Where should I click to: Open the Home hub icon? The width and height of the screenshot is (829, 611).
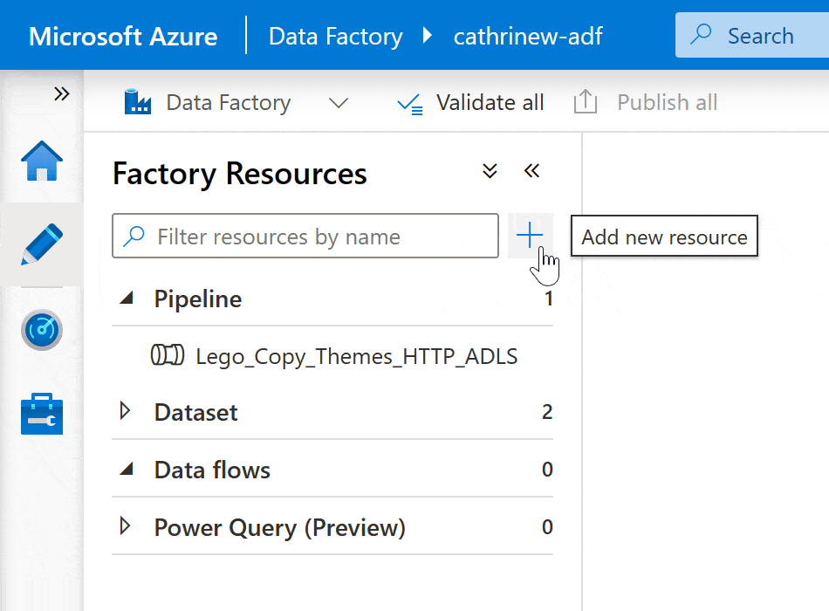[x=42, y=162]
